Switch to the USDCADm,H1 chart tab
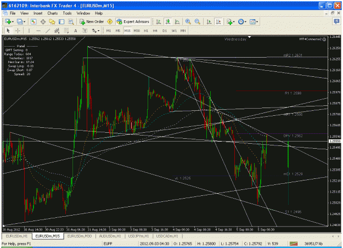 pyautogui.click(x=167, y=236)
